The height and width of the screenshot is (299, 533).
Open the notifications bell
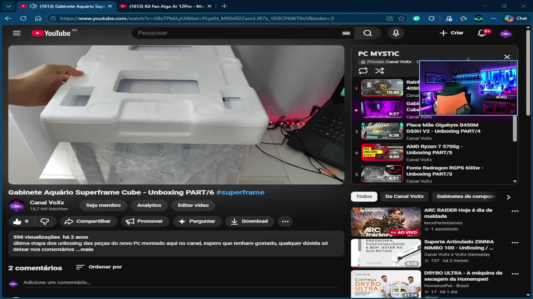(x=482, y=33)
